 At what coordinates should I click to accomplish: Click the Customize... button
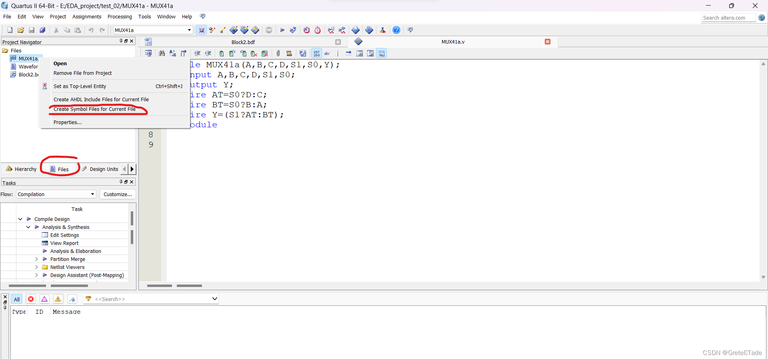(x=118, y=194)
